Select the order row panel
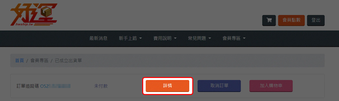 coord(167,86)
